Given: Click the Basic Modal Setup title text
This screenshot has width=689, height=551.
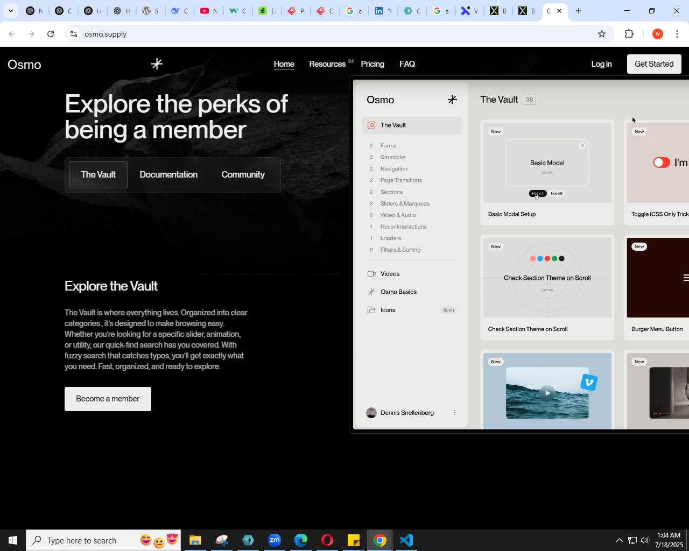Looking at the screenshot, I should point(512,214).
